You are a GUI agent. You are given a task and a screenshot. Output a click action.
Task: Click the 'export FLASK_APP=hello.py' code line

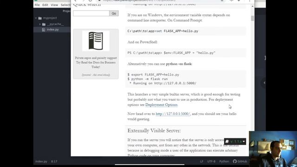tap(153, 75)
